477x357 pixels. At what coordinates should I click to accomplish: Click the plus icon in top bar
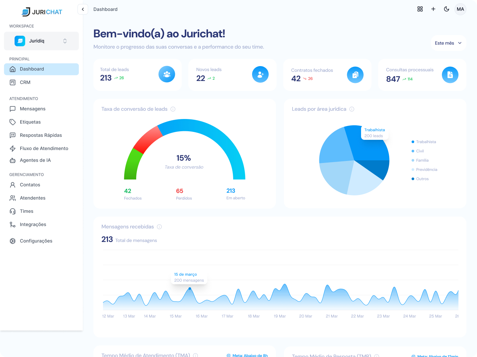pyautogui.click(x=433, y=9)
